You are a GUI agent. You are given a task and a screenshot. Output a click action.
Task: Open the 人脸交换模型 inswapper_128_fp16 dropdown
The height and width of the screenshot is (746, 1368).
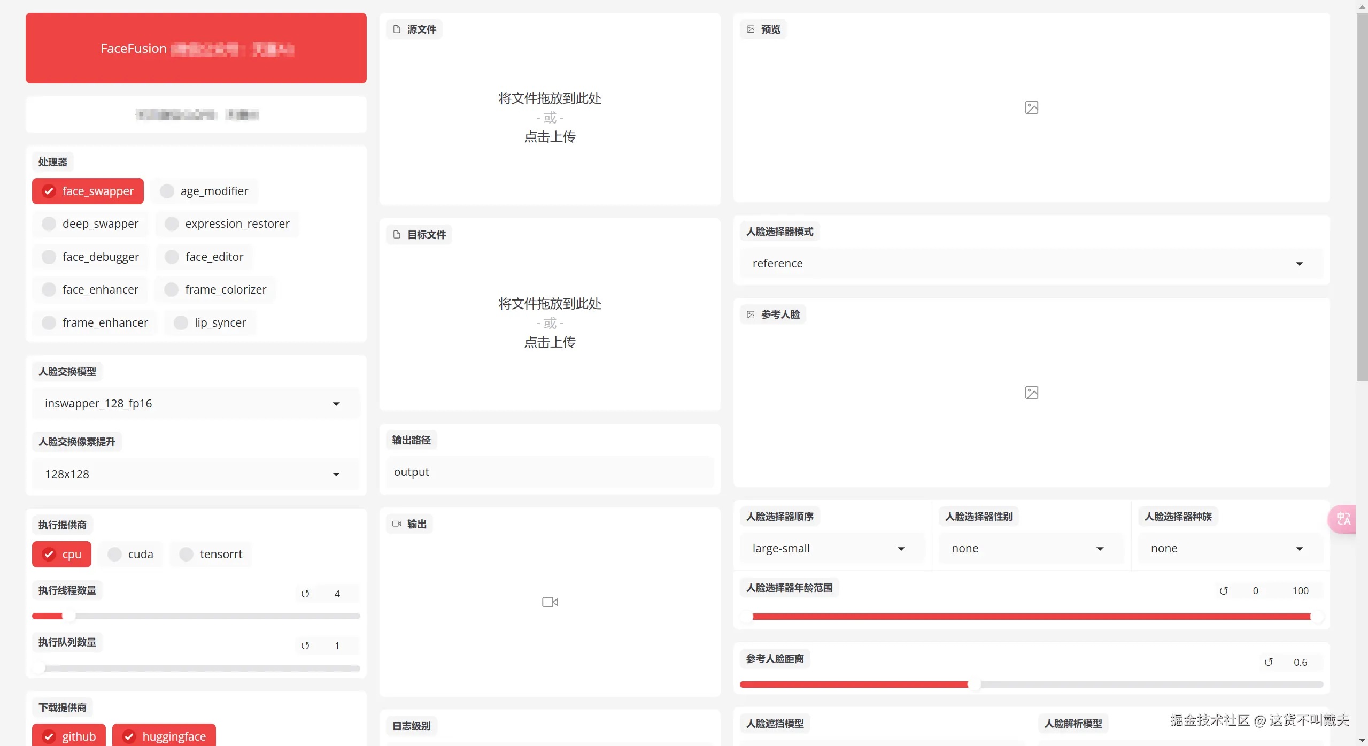(196, 404)
